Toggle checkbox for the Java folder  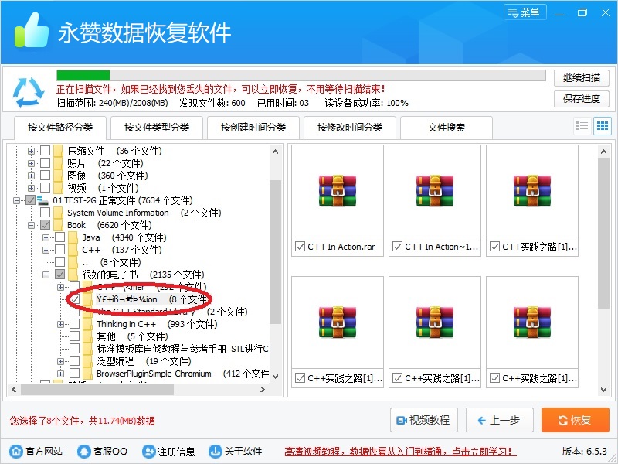tap(60, 237)
